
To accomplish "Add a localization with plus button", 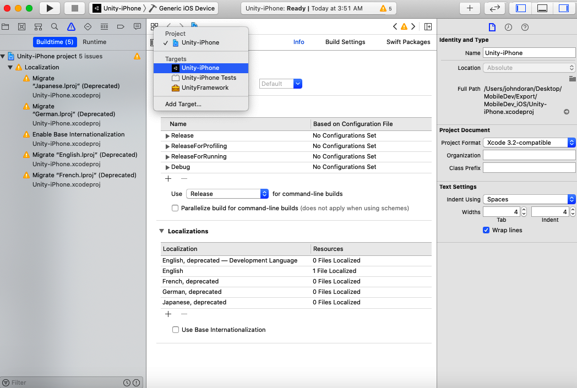I will tap(168, 314).
